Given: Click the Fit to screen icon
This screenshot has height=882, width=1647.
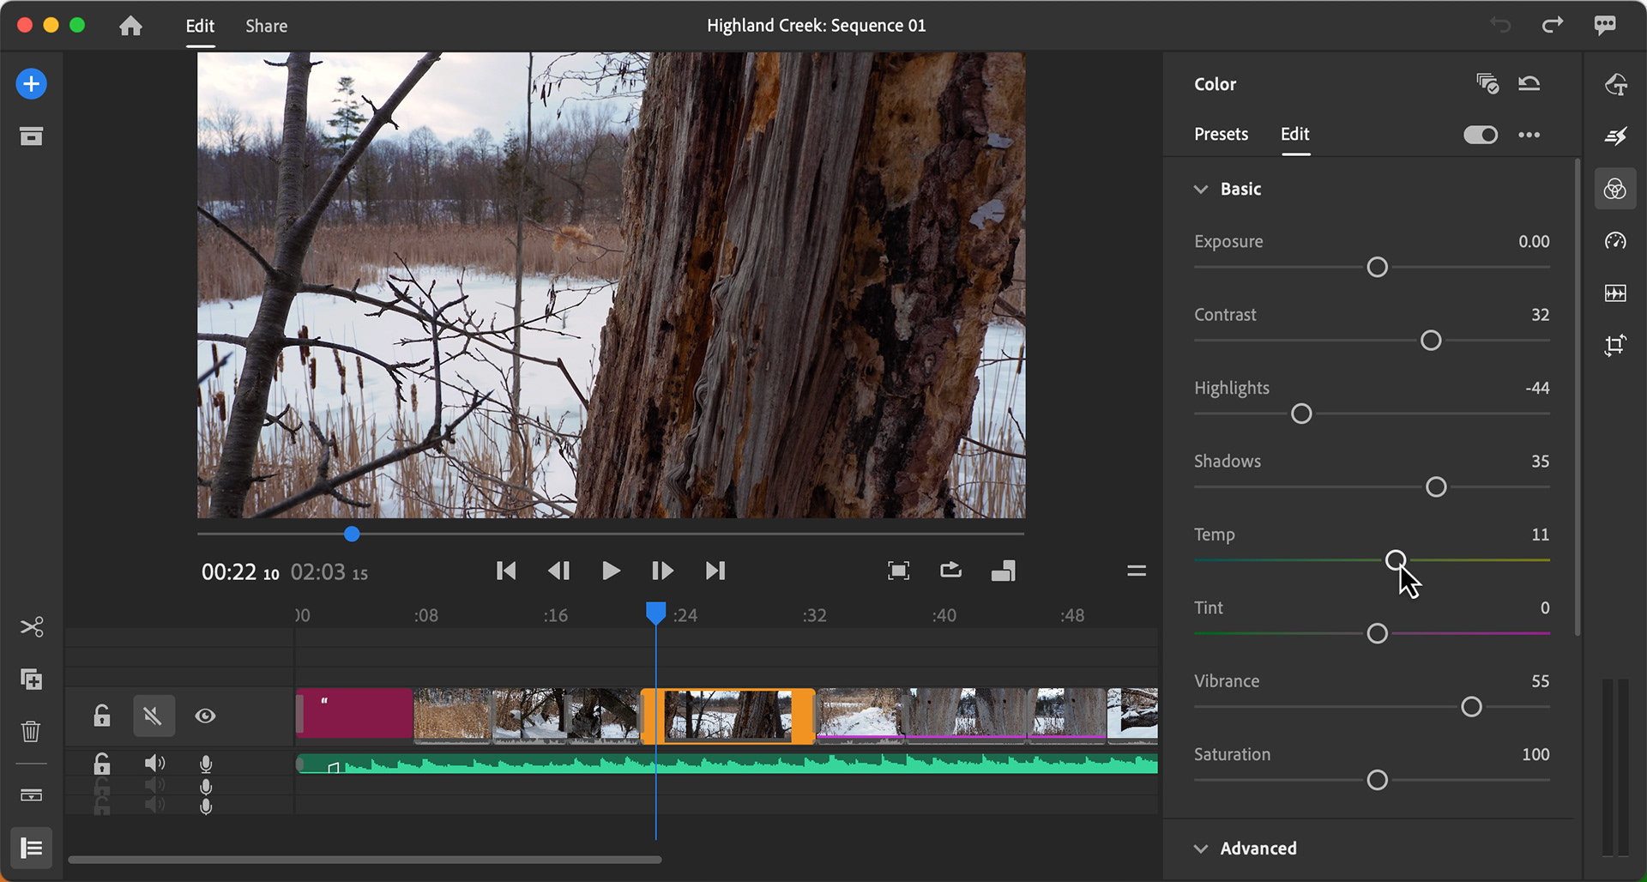Looking at the screenshot, I should click(898, 571).
